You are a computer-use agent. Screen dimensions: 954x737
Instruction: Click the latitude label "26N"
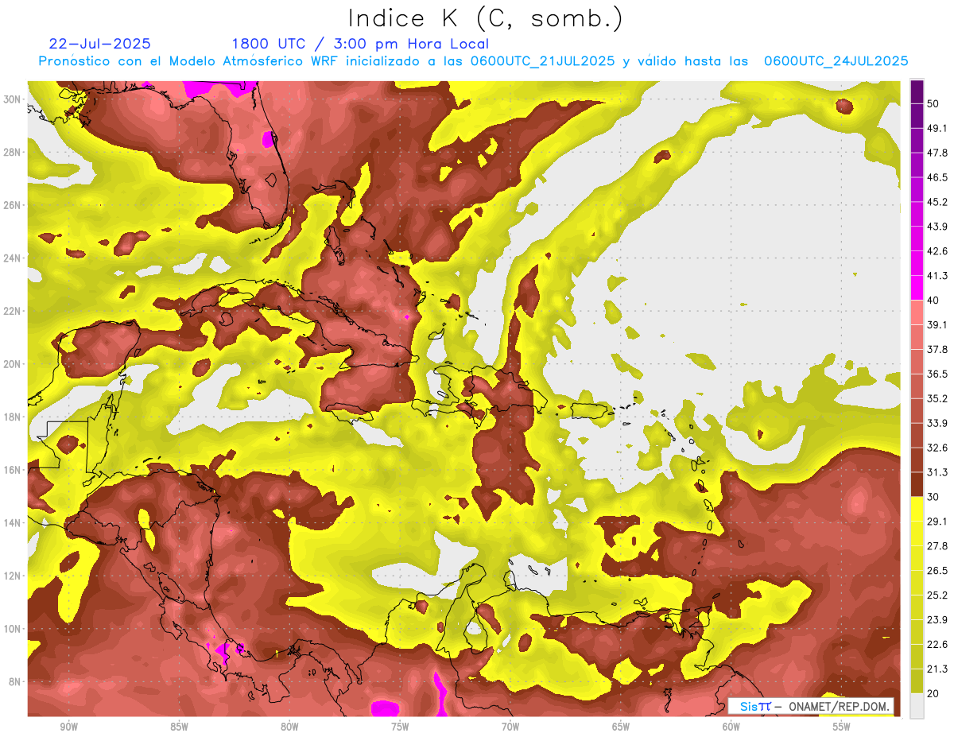pos(13,204)
